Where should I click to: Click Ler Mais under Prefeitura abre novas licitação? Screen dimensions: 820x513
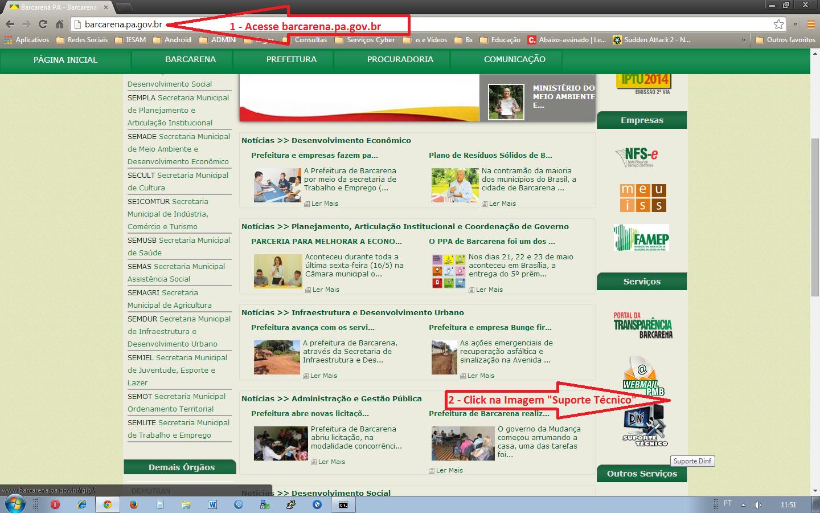(328, 462)
